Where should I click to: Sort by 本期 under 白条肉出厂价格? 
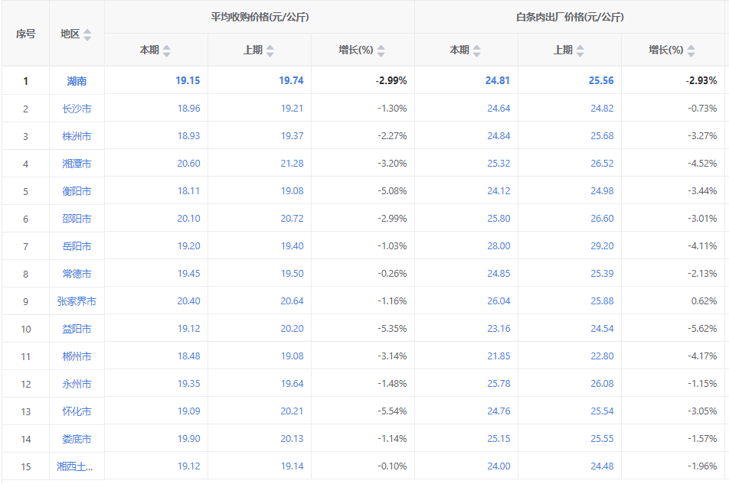[476, 50]
